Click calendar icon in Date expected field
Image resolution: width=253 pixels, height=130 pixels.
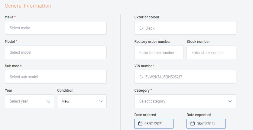[193, 124]
